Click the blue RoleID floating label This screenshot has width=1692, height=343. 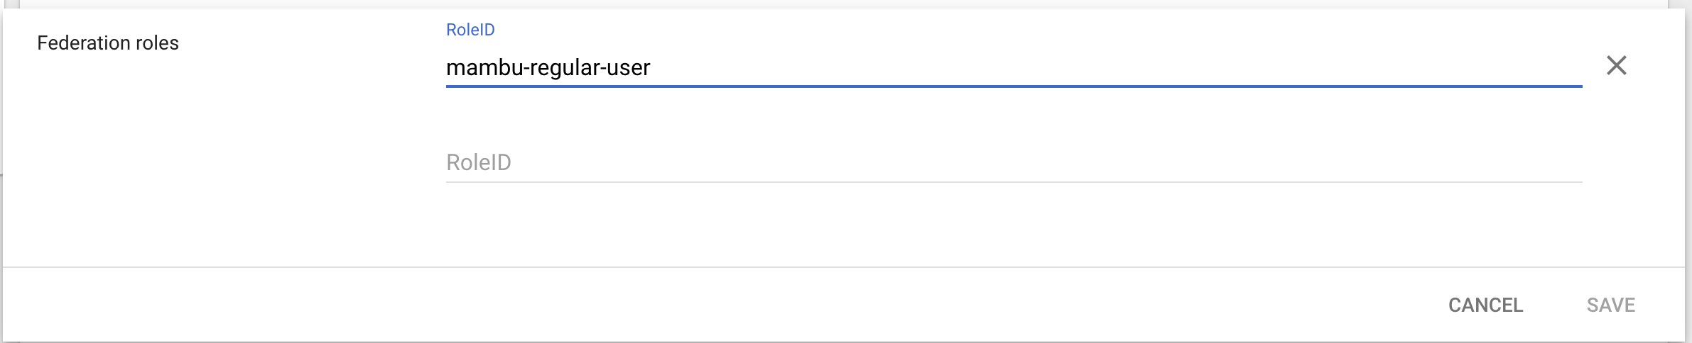click(x=470, y=30)
